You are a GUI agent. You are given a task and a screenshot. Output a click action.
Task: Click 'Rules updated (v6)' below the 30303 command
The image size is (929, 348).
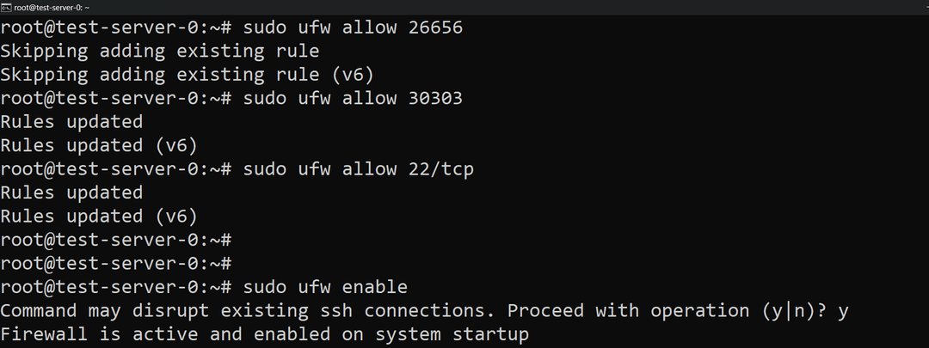point(99,145)
